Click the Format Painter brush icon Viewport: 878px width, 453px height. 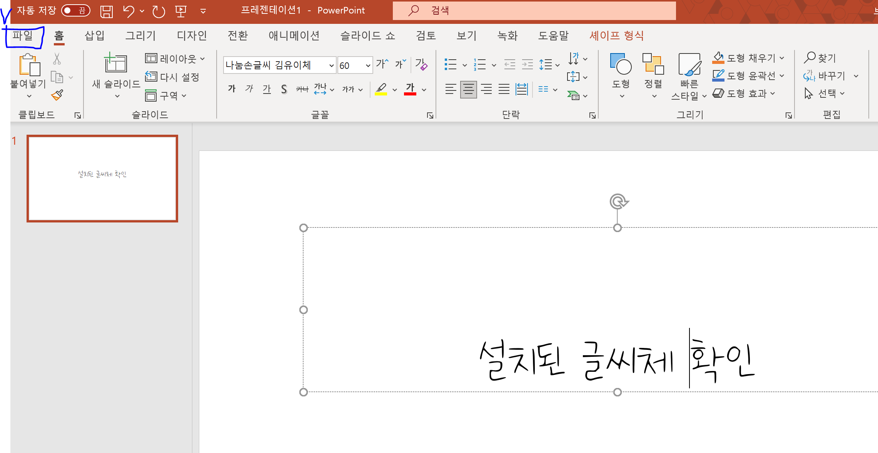[x=57, y=95]
